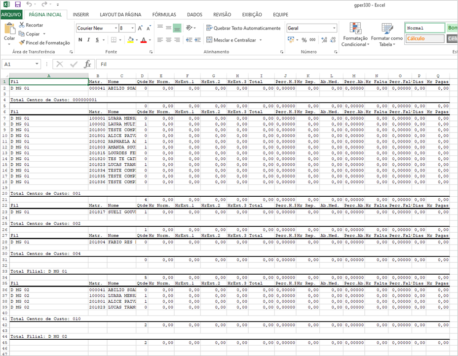Image resolution: width=458 pixels, height=356 pixels.
Task: Open the Courier New font name dropdown
Action: [x=116, y=28]
